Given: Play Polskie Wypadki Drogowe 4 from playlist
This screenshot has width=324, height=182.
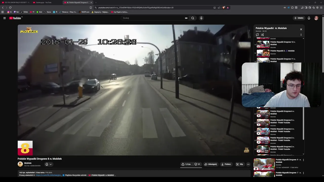Looking at the screenshot, I should coord(279,131).
